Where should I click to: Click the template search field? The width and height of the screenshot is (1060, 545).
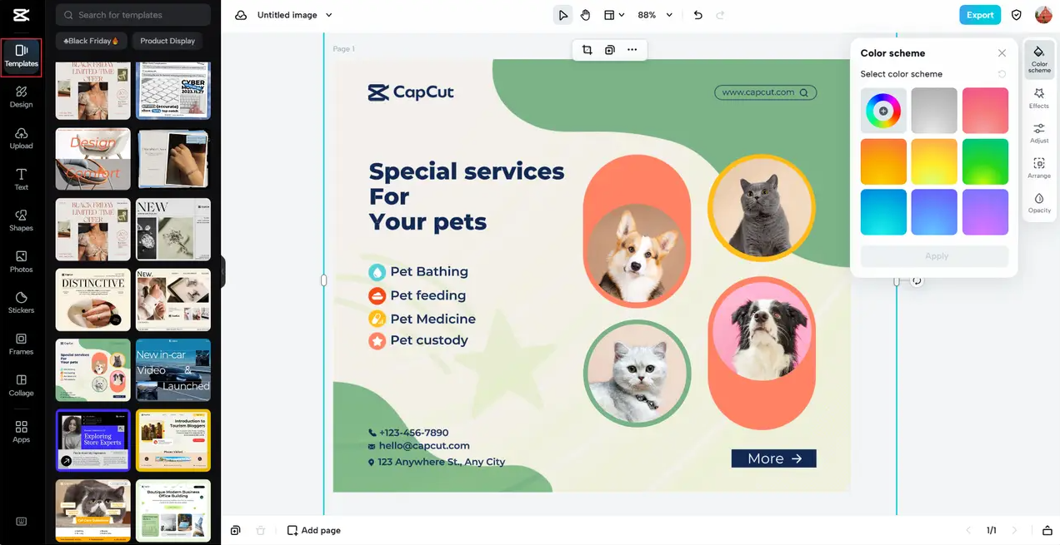pyautogui.click(x=133, y=15)
